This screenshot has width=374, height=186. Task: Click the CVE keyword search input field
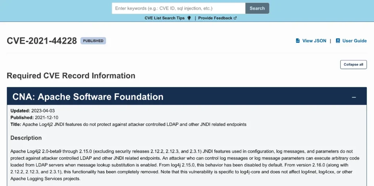click(x=178, y=8)
